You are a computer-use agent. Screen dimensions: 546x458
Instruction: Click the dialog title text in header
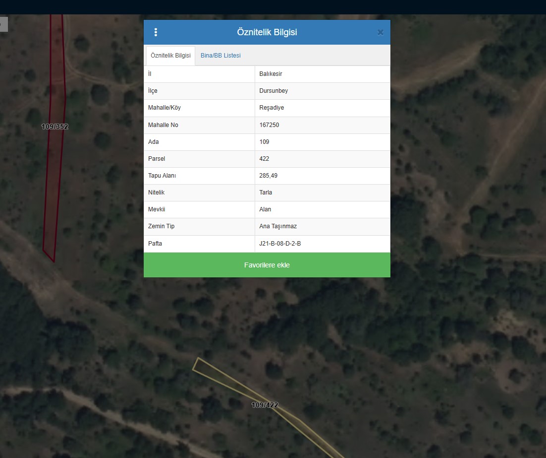[x=267, y=32]
